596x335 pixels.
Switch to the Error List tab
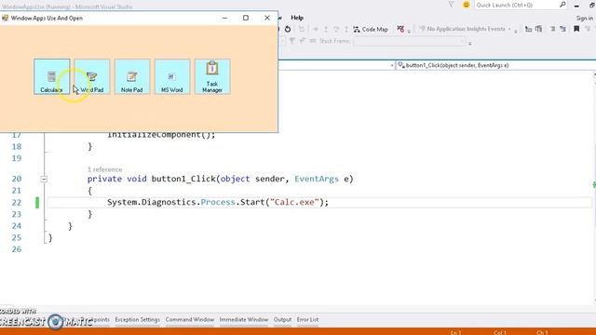(x=307, y=320)
